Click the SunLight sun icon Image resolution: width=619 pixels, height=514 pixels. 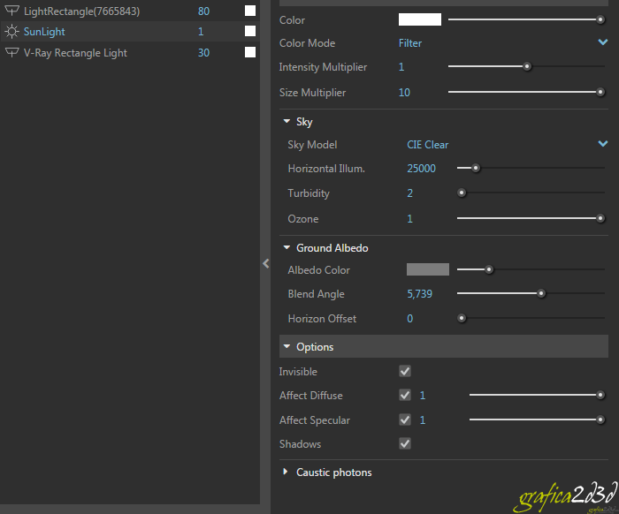click(12, 32)
